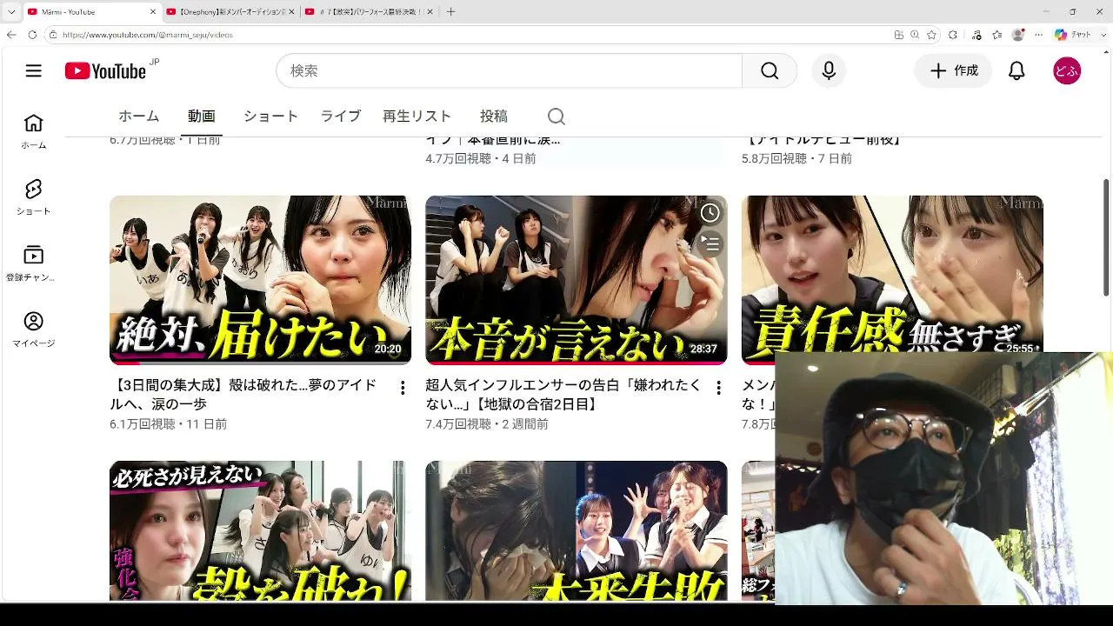The image size is (1113, 626).
Task: Close the 【激突】 browser tab
Action: [x=431, y=12]
